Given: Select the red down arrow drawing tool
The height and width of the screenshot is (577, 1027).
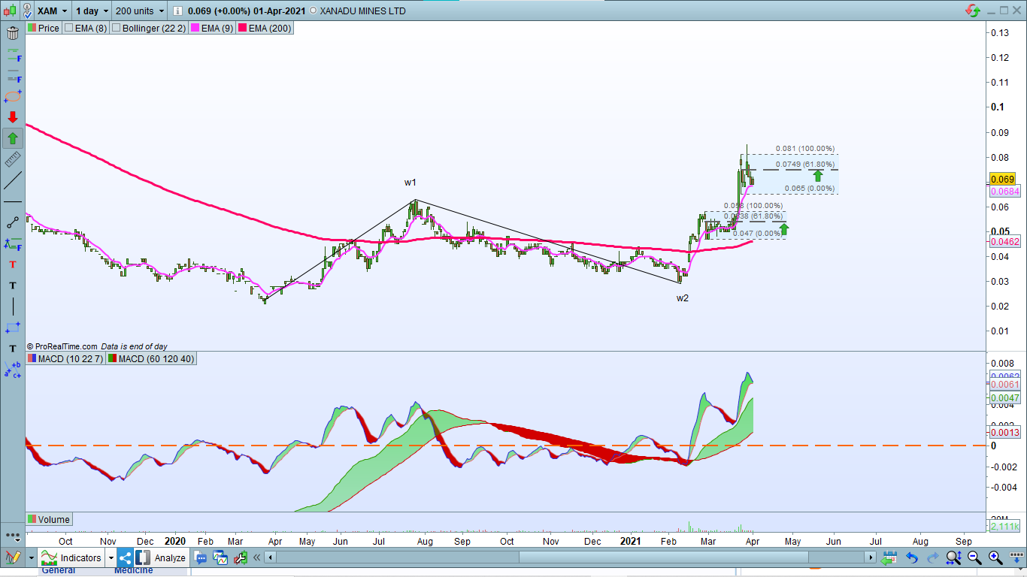Looking at the screenshot, I should [13, 117].
